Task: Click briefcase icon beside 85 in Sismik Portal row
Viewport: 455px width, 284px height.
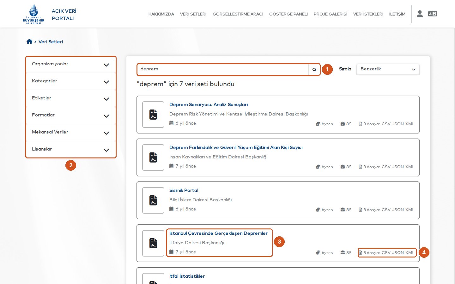Action: [343, 210]
